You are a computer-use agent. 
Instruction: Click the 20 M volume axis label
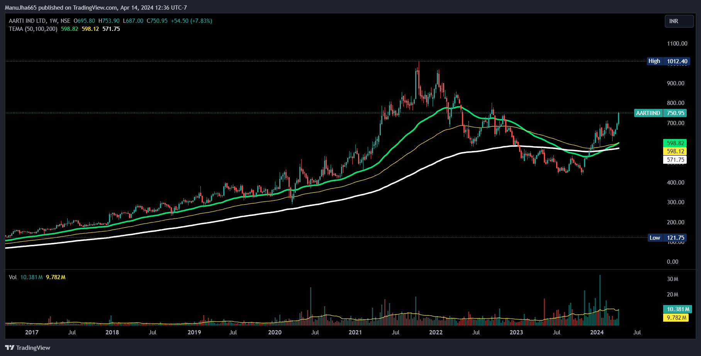click(672, 295)
